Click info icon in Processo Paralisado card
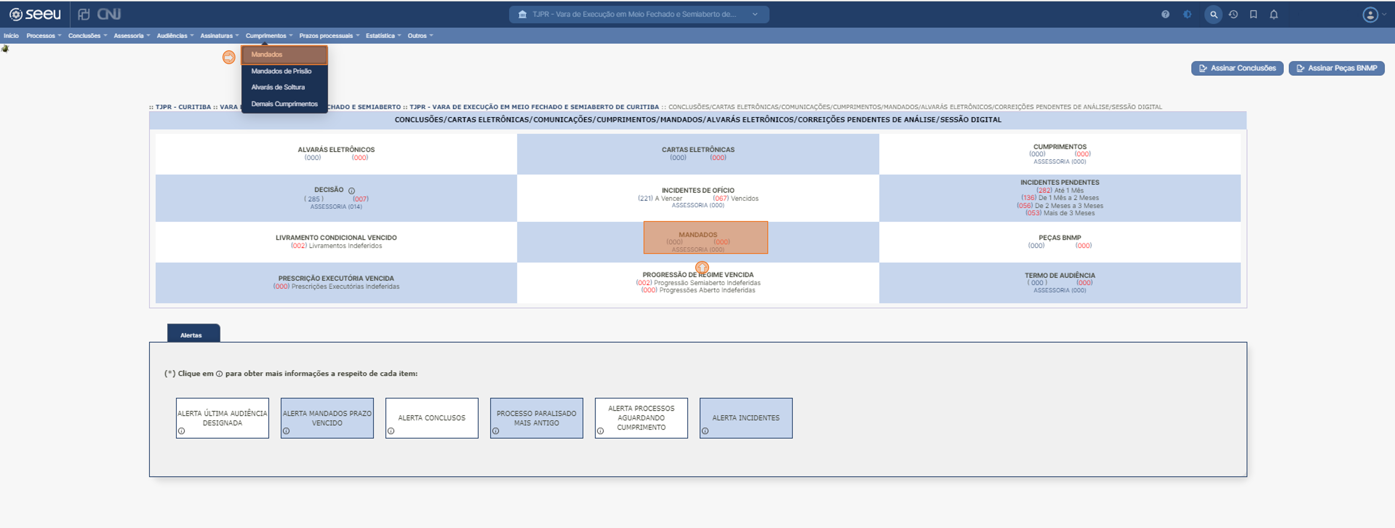The height and width of the screenshot is (528, 1395). pyautogui.click(x=496, y=431)
